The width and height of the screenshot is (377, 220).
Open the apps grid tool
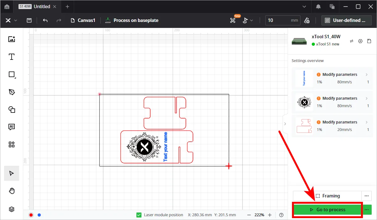point(12,144)
